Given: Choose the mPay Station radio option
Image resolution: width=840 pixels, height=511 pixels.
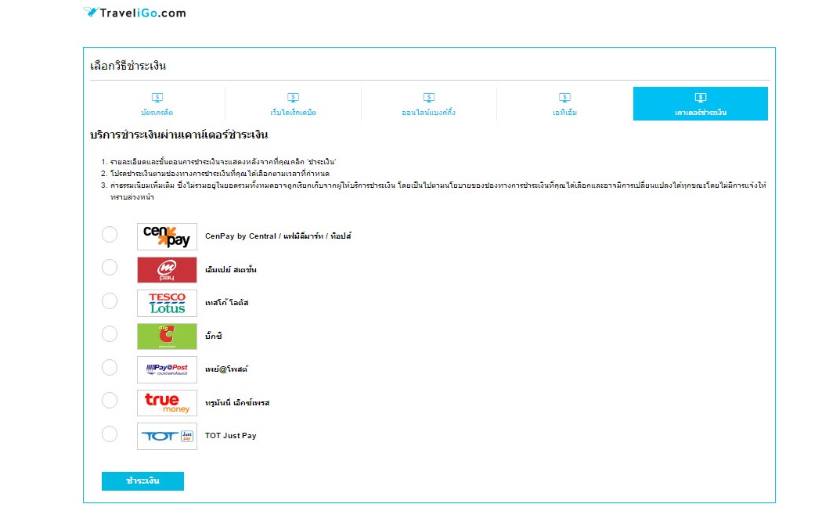Looking at the screenshot, I should [x=110, y=268].
